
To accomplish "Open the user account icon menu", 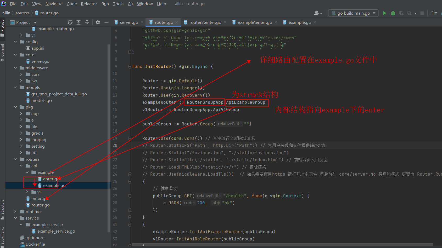I will pyautogui.click(x=318, y=13).
